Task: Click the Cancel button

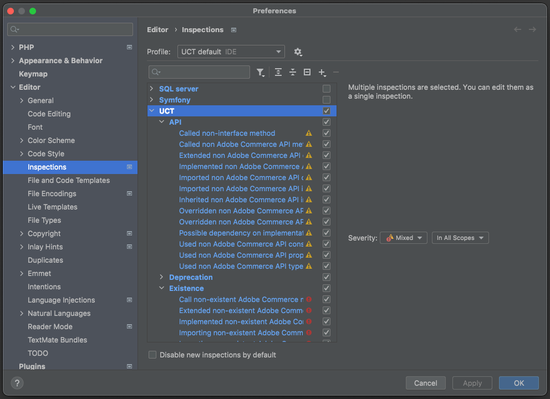Action: click(x=426, y=383)
